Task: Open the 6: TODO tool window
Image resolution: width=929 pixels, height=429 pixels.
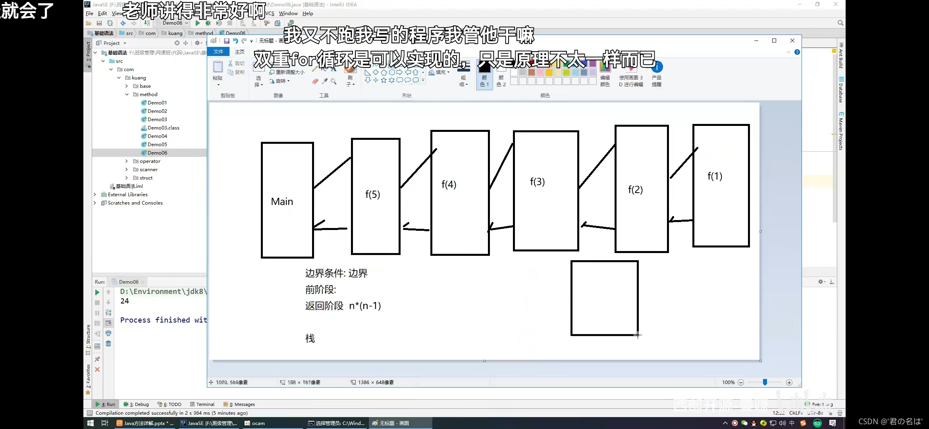Action: 169,404
